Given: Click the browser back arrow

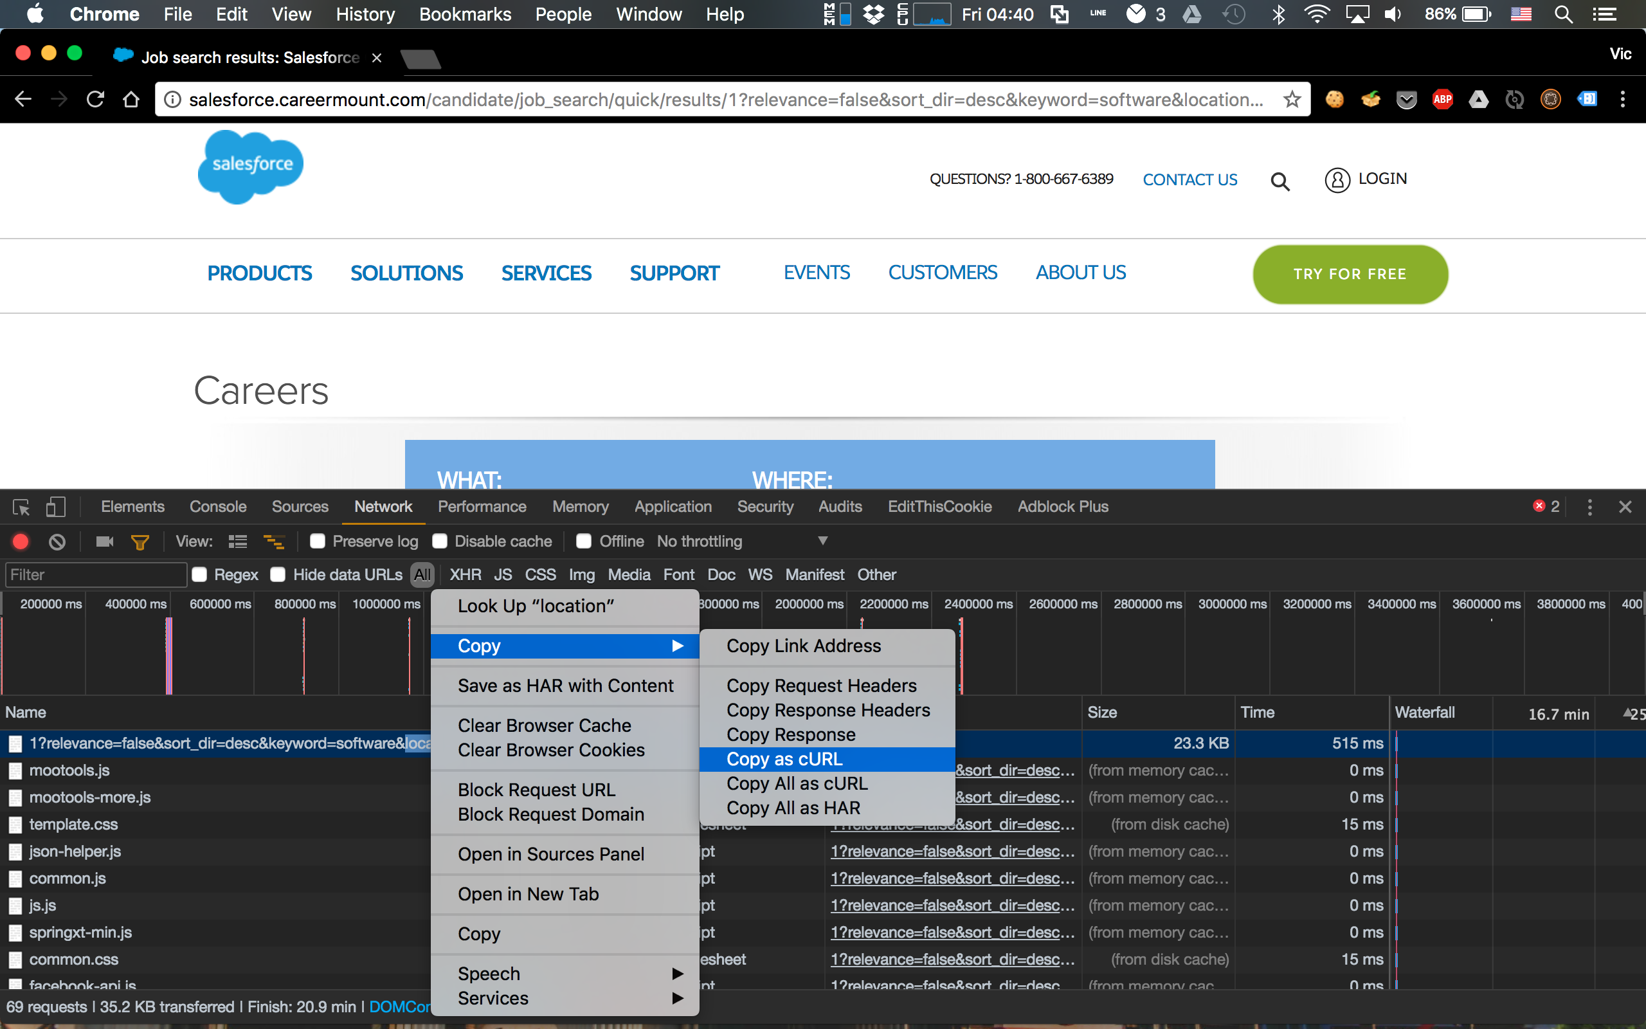Looking at the screenshot, I should (x=23, y=99).
